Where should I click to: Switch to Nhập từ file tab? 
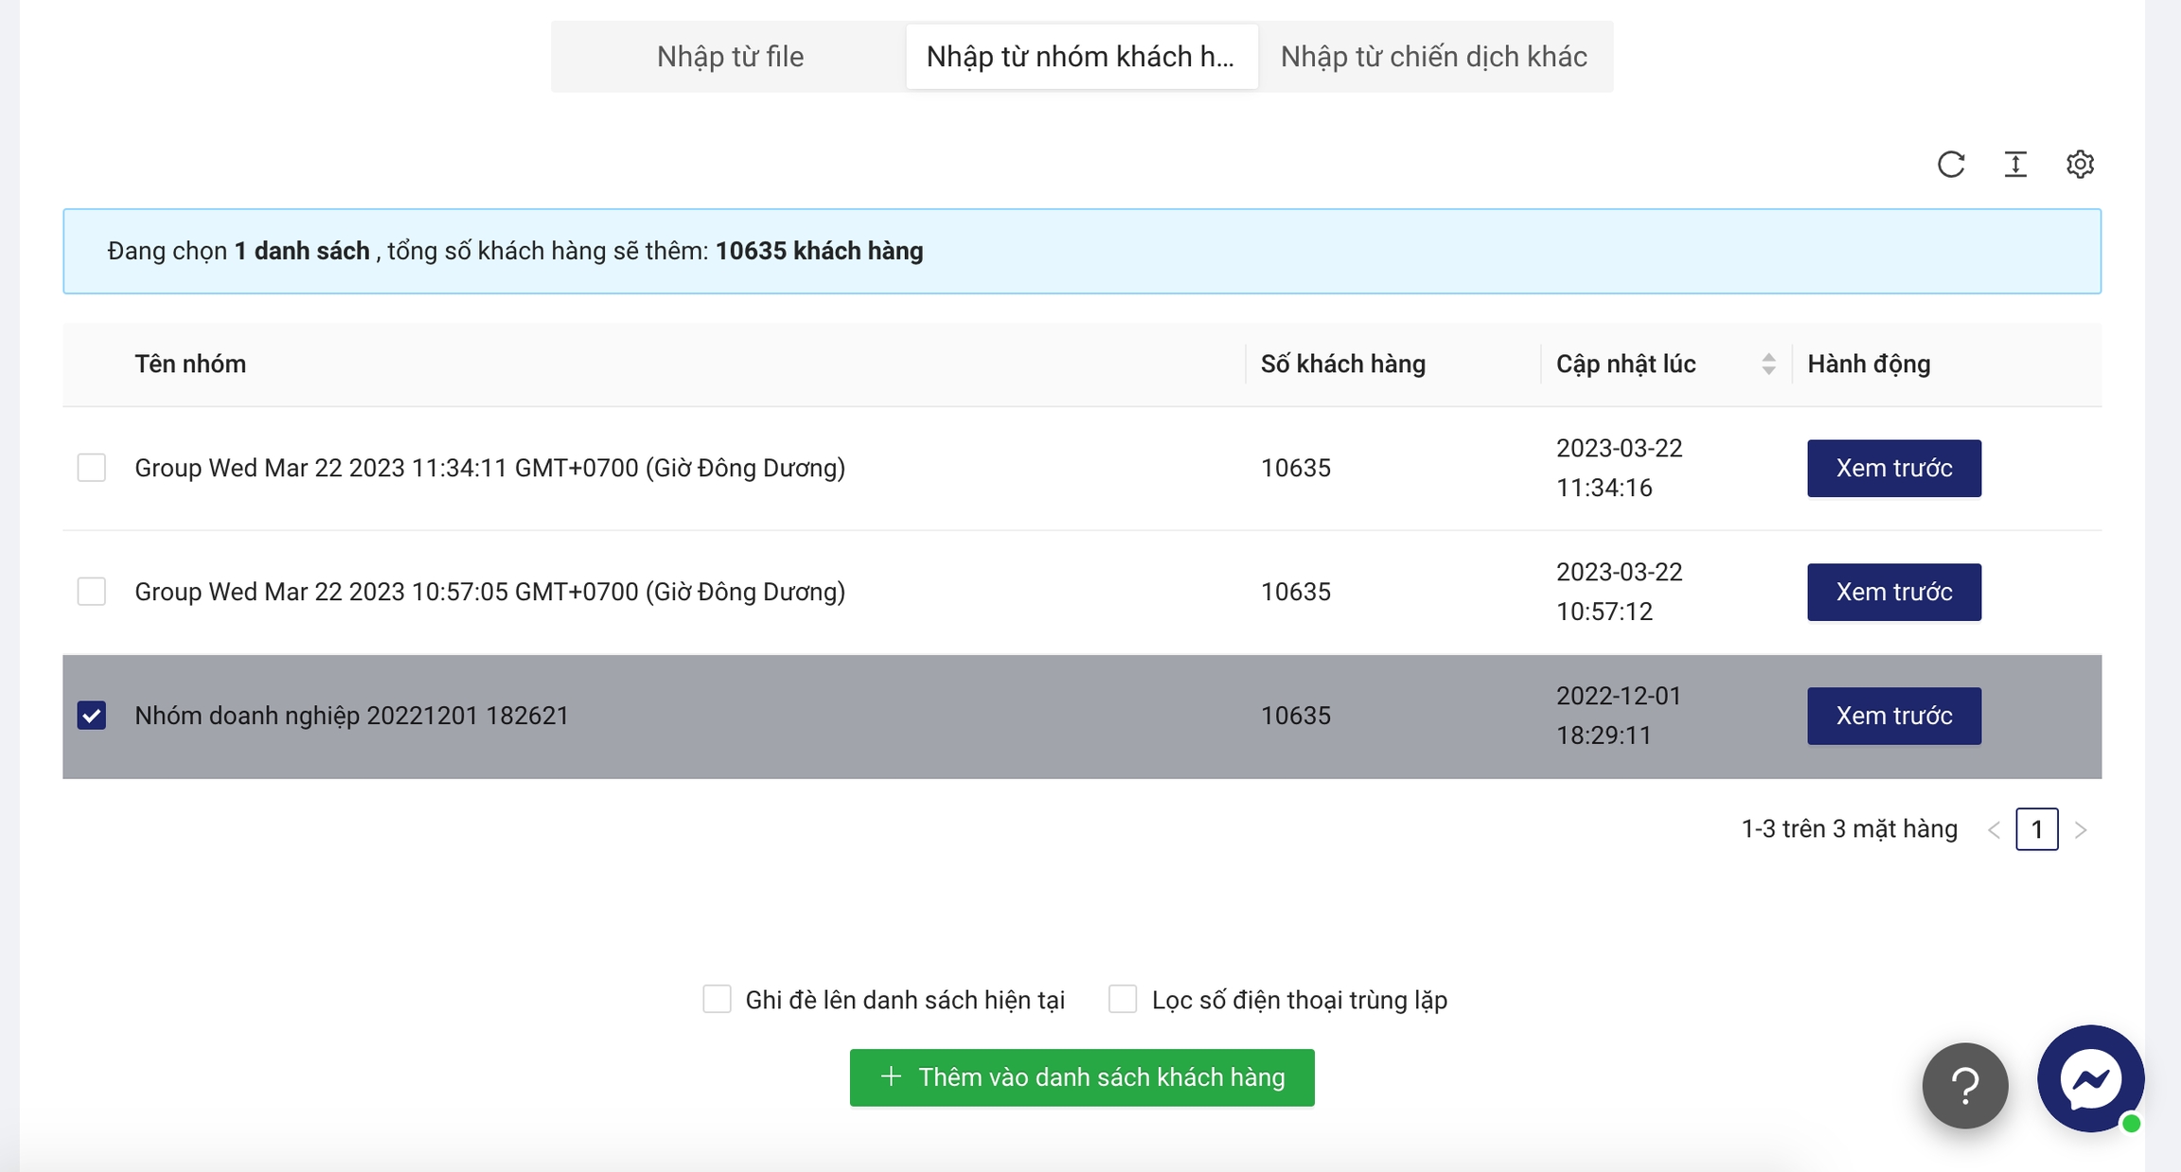click(730, 57)
